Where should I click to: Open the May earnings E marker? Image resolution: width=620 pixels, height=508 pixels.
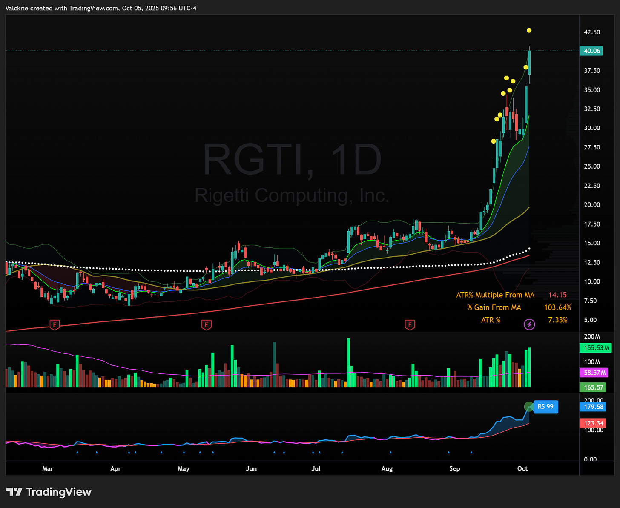pos(206,325)
